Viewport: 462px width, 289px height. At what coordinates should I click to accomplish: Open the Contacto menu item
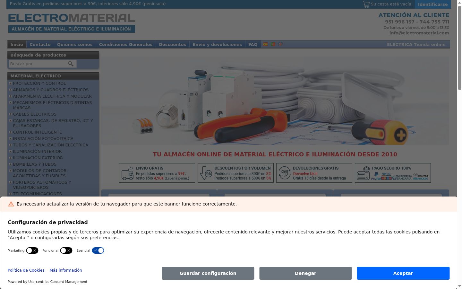pos(40,44)
